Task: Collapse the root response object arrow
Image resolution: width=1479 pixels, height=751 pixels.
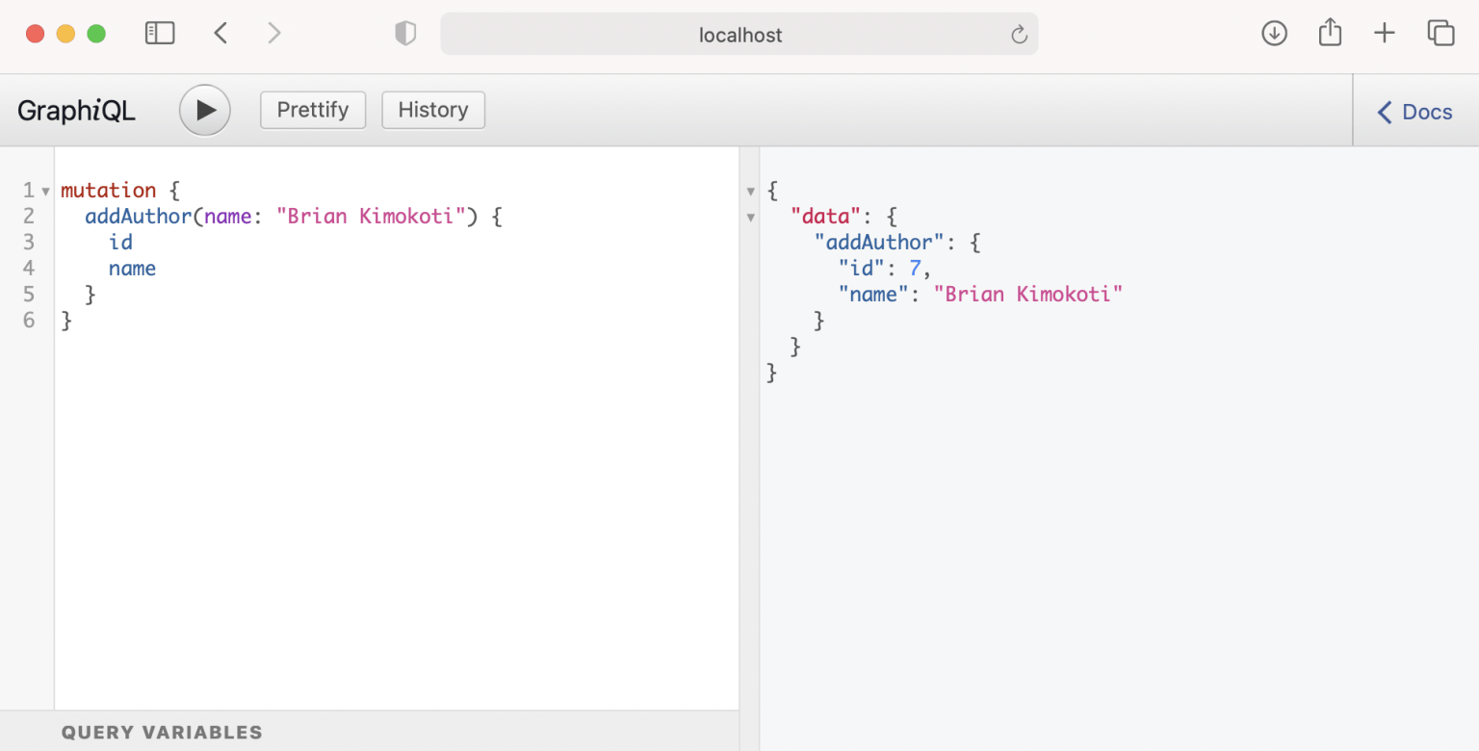Action: [x=751, y=192]
